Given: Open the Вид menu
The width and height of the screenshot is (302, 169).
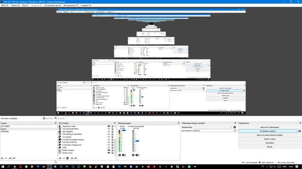Looking at the screenshot, I should 25,5.
